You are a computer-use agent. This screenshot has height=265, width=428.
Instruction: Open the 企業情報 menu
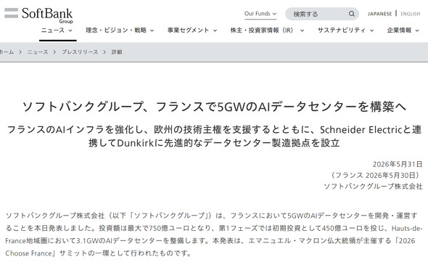(403, 30)
